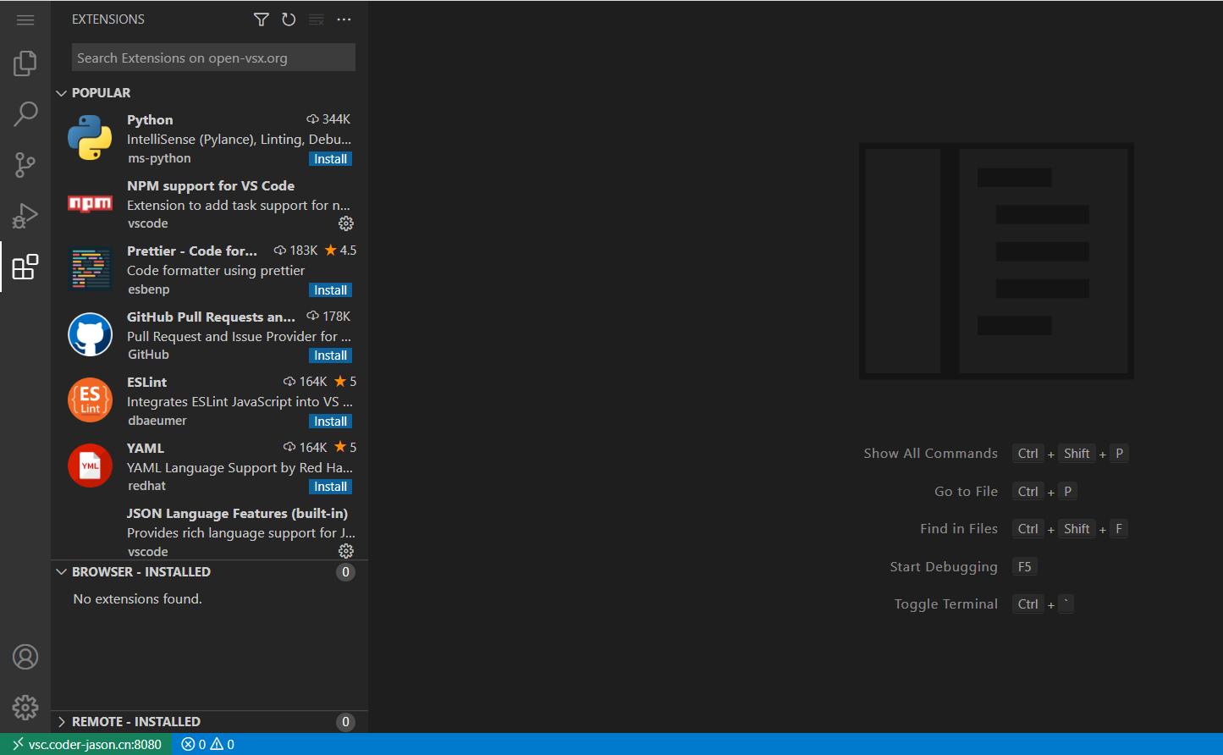Collapse the POPULAR section

(x=61, y=93)
